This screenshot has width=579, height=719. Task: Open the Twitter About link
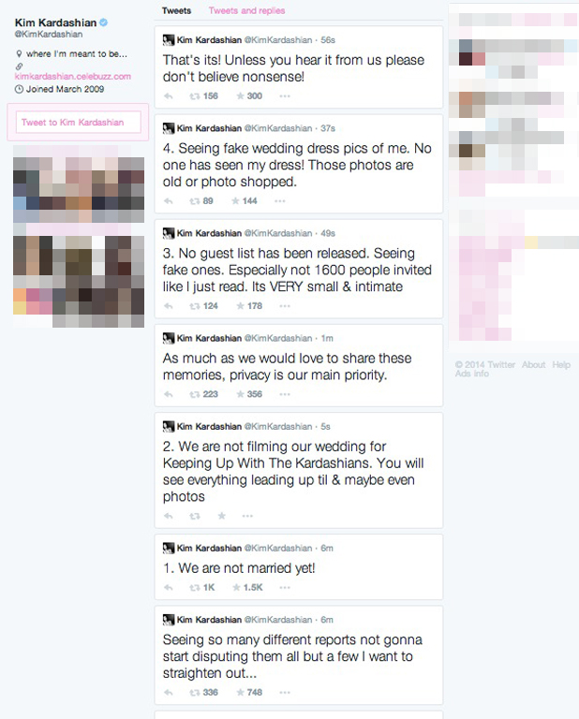(534, 365)
